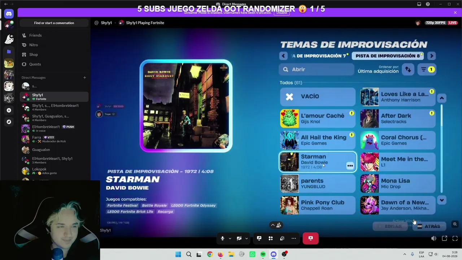The height and width of the screenshot is (260, 462).
Task: Click the Abrir search field
Action: 317,69
